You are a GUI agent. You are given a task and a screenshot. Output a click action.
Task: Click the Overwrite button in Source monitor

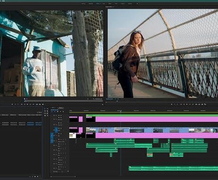click(40, 104)
